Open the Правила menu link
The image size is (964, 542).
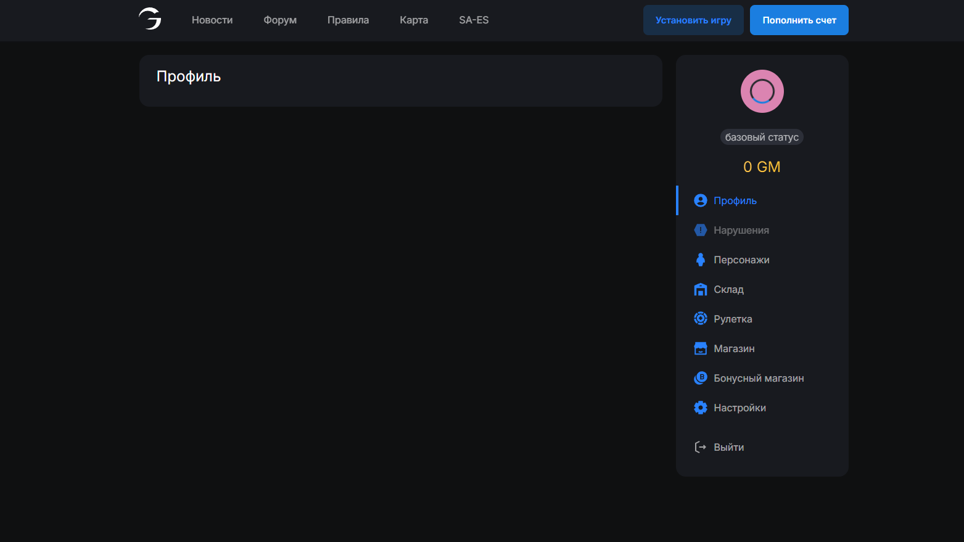pos(348,20)
